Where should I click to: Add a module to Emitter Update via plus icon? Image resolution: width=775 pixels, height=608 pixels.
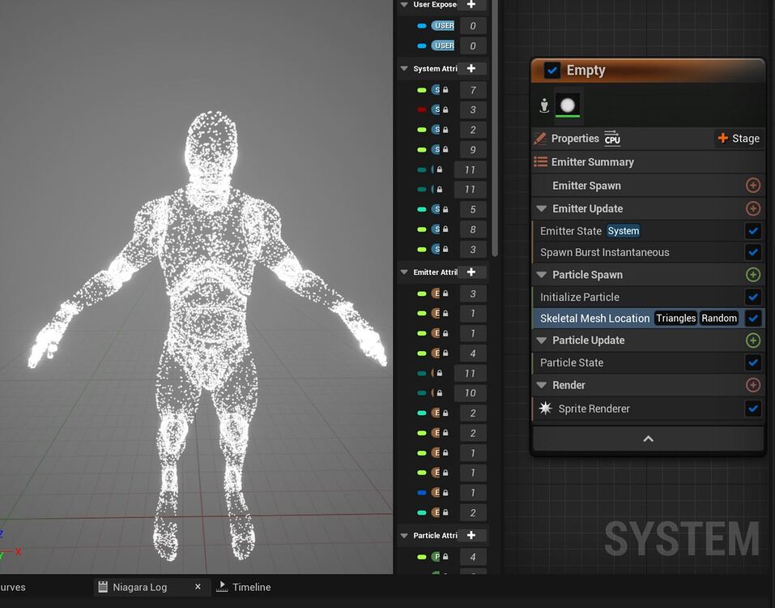752,208
